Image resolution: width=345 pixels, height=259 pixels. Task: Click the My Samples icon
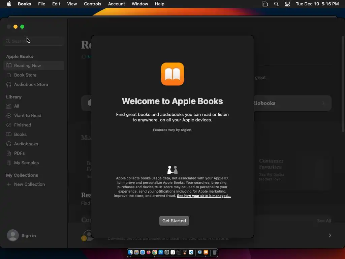8,163
